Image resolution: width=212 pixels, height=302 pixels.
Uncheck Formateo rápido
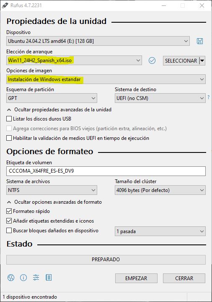point(9,211)
